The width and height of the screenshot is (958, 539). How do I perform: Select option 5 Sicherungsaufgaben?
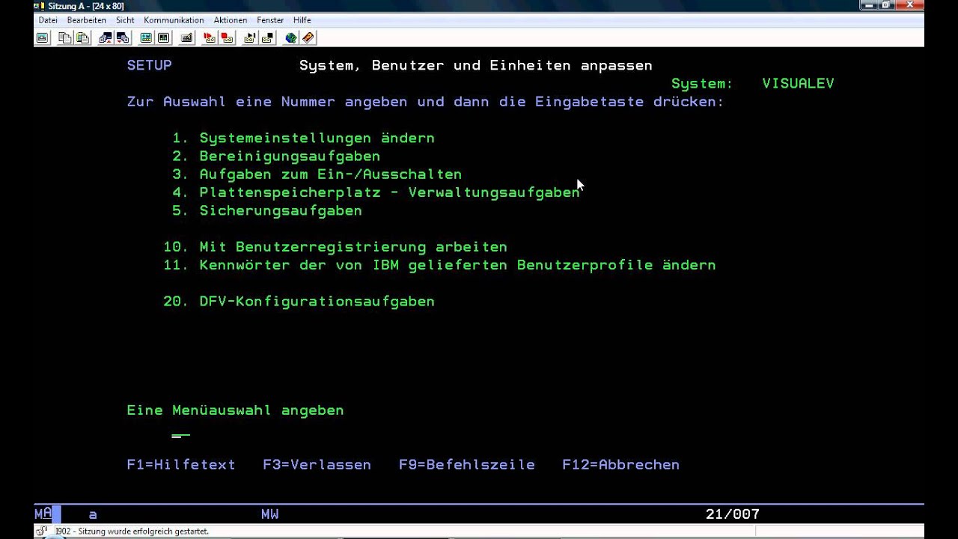[267, 211]
